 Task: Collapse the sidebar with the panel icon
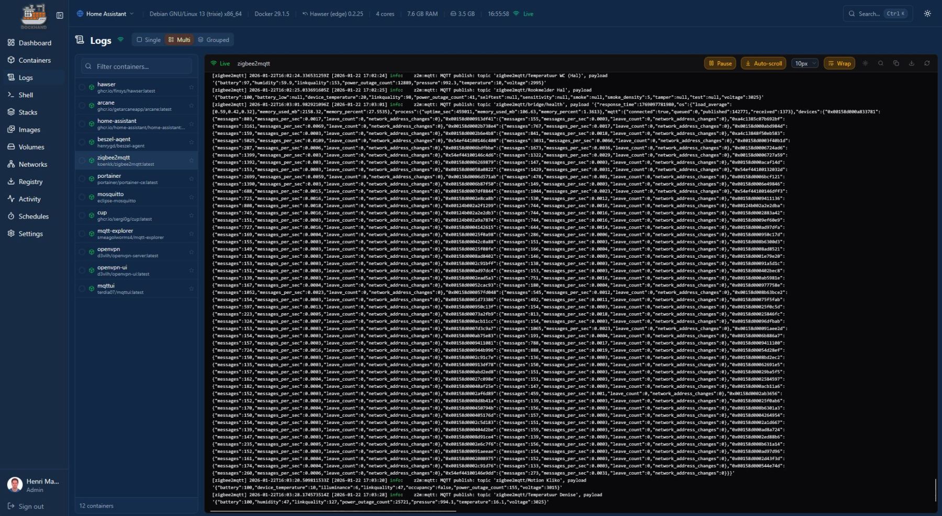pos(60,15)
